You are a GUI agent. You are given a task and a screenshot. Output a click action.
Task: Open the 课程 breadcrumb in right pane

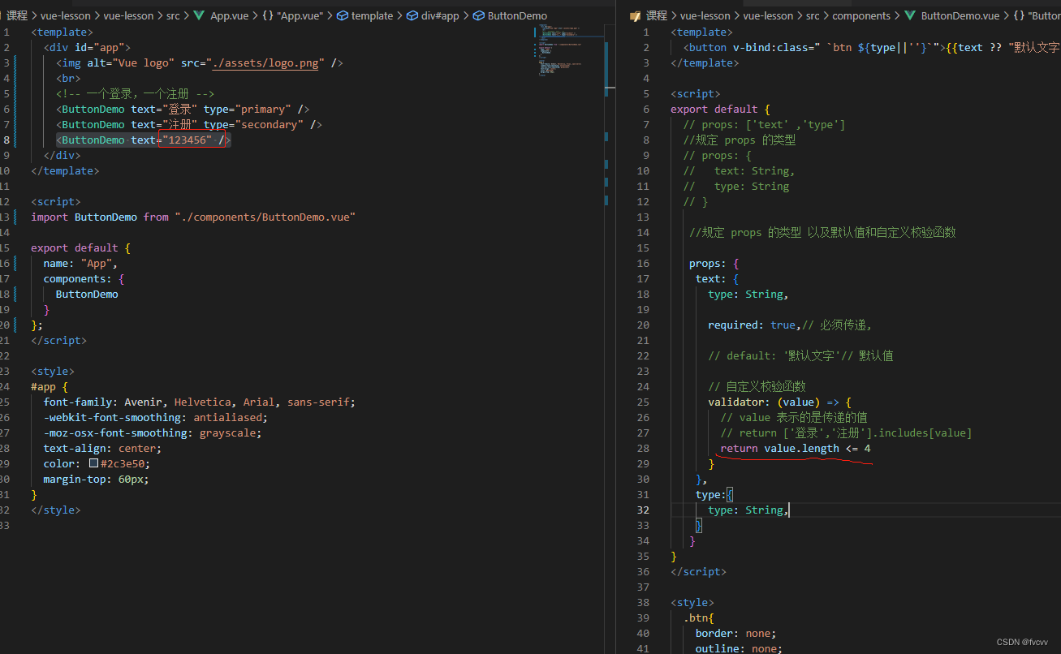[x=657, y=15]
